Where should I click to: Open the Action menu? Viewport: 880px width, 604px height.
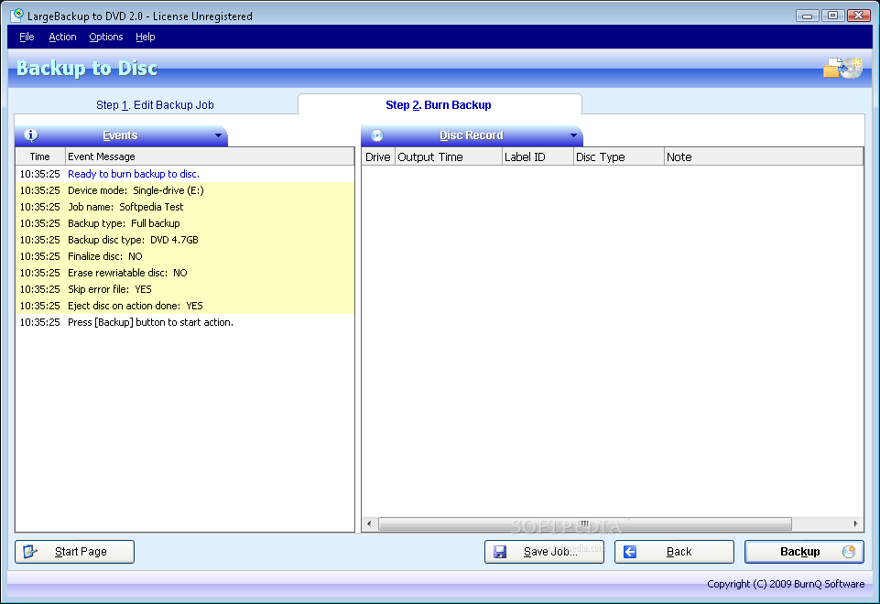click(x=62, y=37)
